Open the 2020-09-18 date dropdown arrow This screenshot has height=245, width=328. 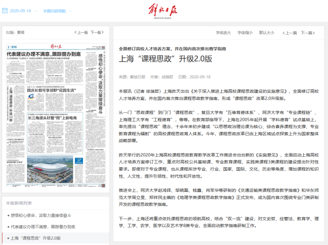(36, 11)
